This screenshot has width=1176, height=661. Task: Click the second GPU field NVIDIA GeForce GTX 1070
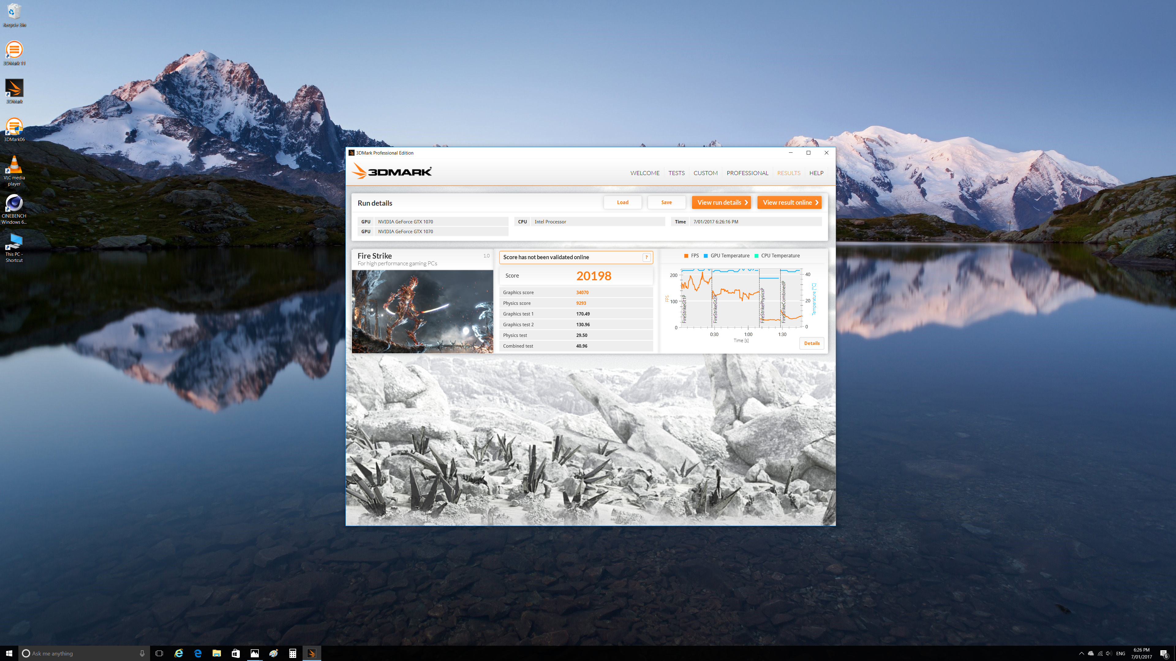[x=441, y=231]
